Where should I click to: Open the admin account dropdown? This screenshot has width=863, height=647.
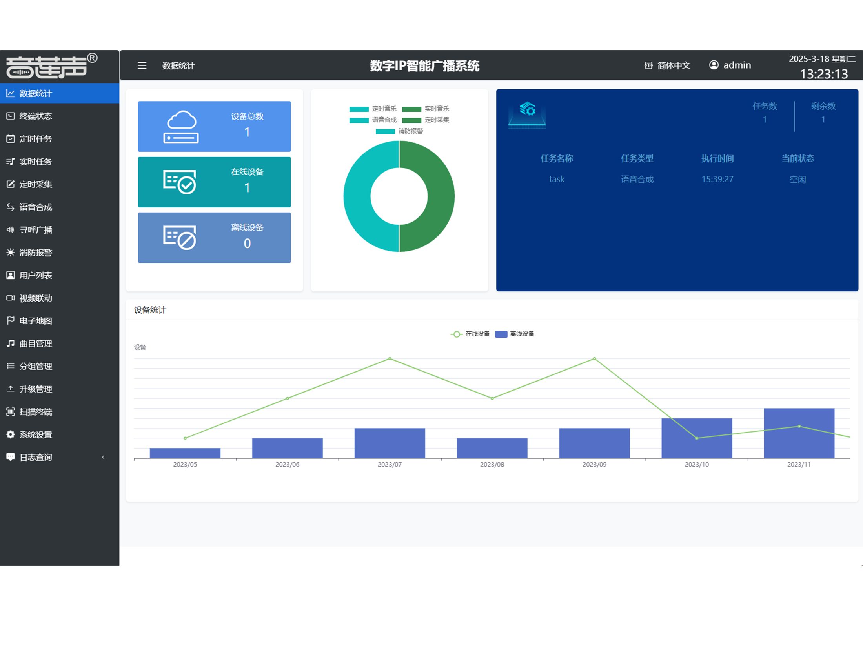click(x=737, y=65)
